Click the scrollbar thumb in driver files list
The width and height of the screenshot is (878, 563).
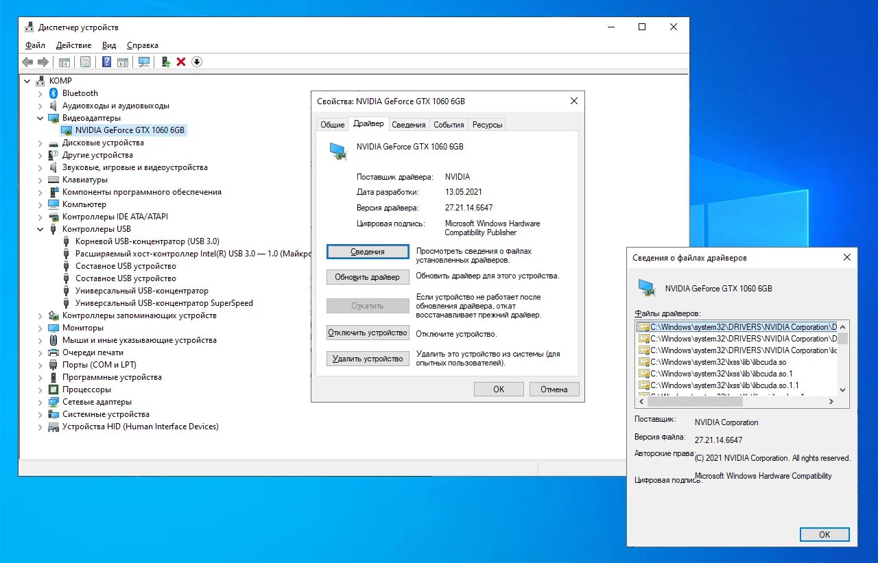click(843, 339)
